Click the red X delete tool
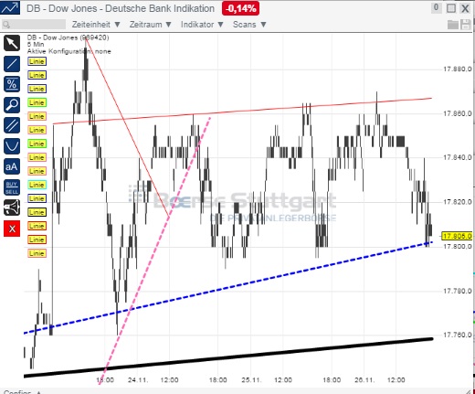 pos(12,229)
